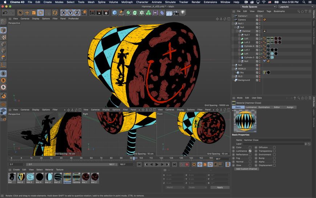The image size is (316, 198).
Task: Select the Move tool
Action: coord(27,13)
